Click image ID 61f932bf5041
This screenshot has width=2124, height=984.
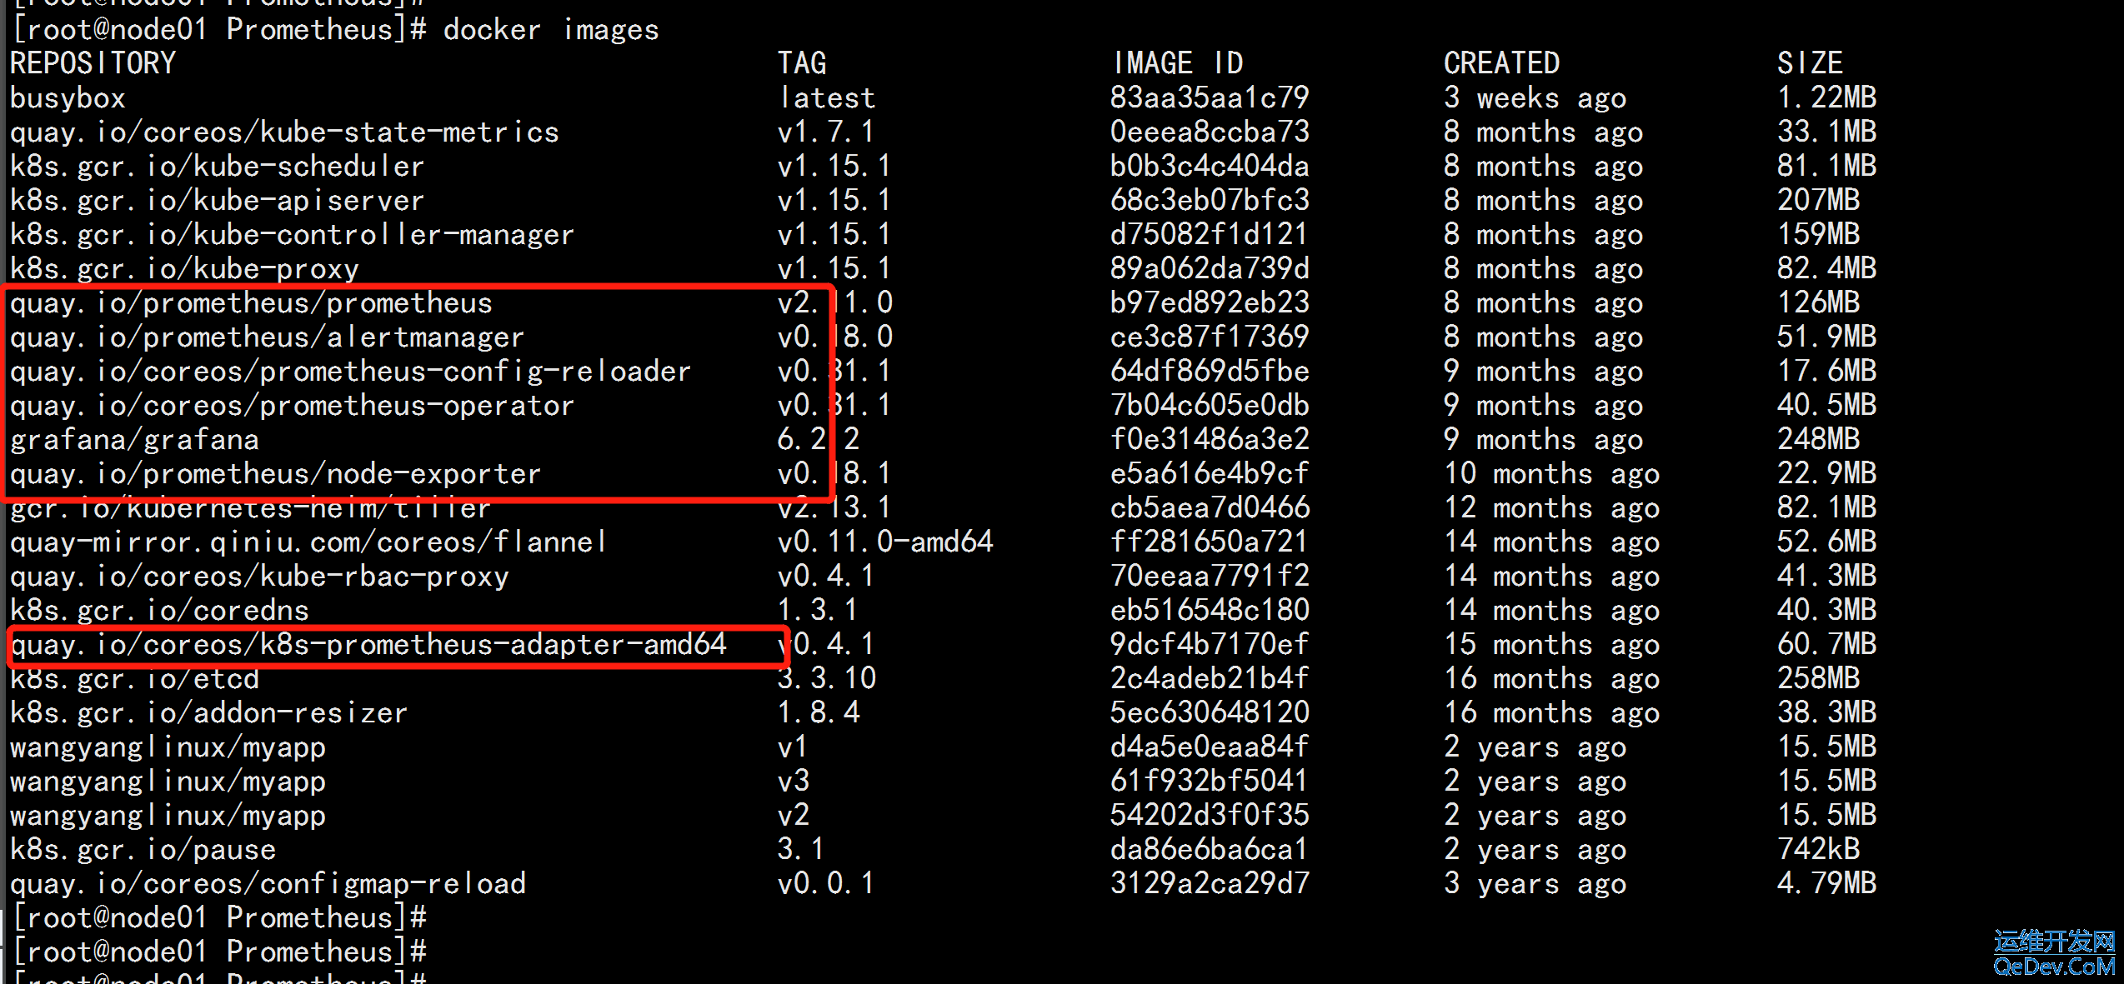point(1210,781)
